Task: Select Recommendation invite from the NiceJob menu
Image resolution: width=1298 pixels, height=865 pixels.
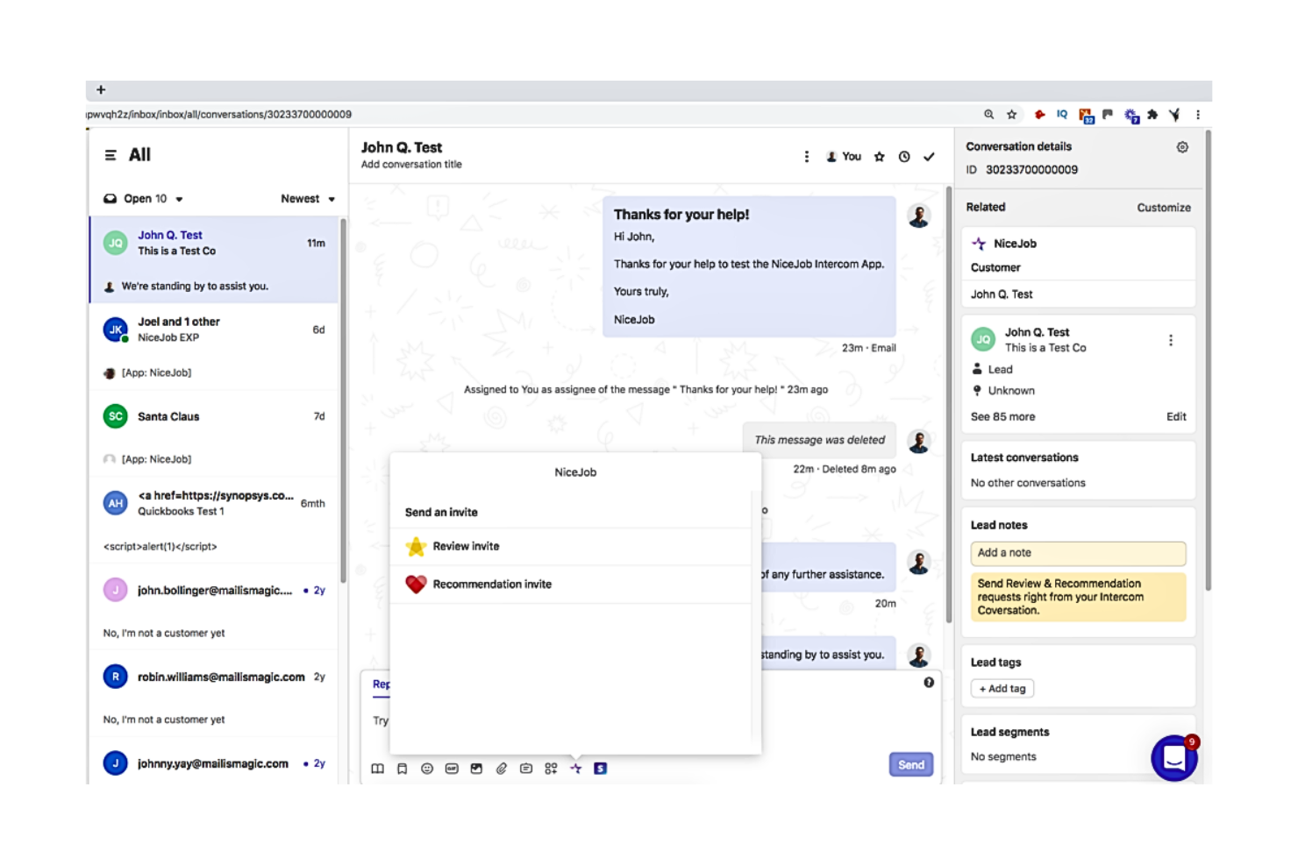Action: pyautogui.click(x=491, y=584)
